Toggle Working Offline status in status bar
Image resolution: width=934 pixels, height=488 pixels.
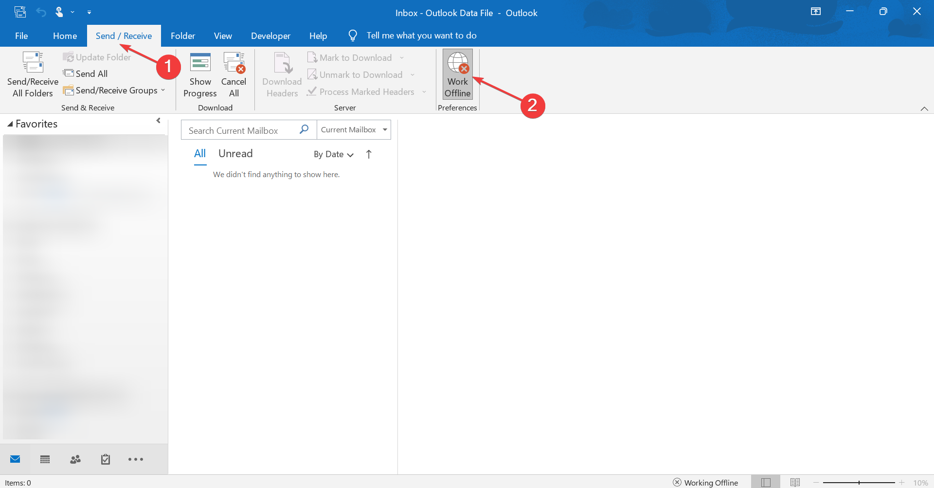pos(706,482)
